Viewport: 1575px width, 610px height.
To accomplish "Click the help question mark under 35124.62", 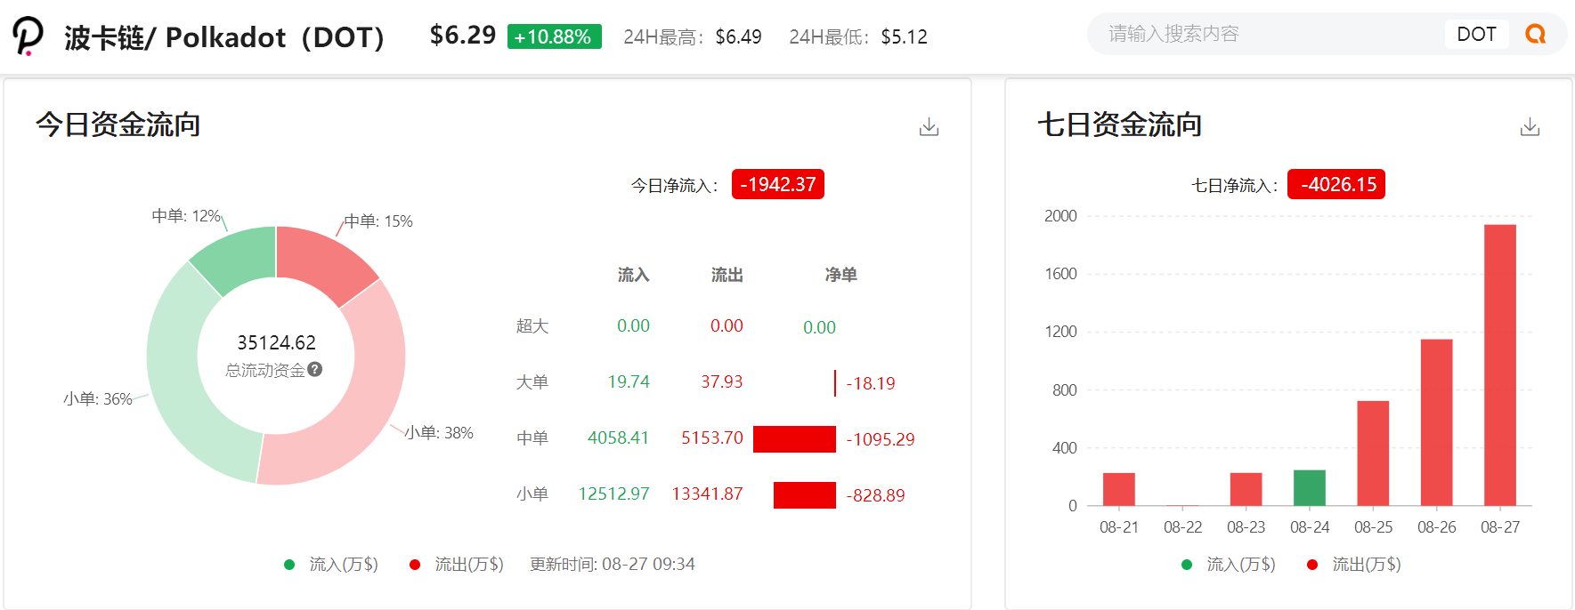I will pyautogui.click(x=315, y=369).
